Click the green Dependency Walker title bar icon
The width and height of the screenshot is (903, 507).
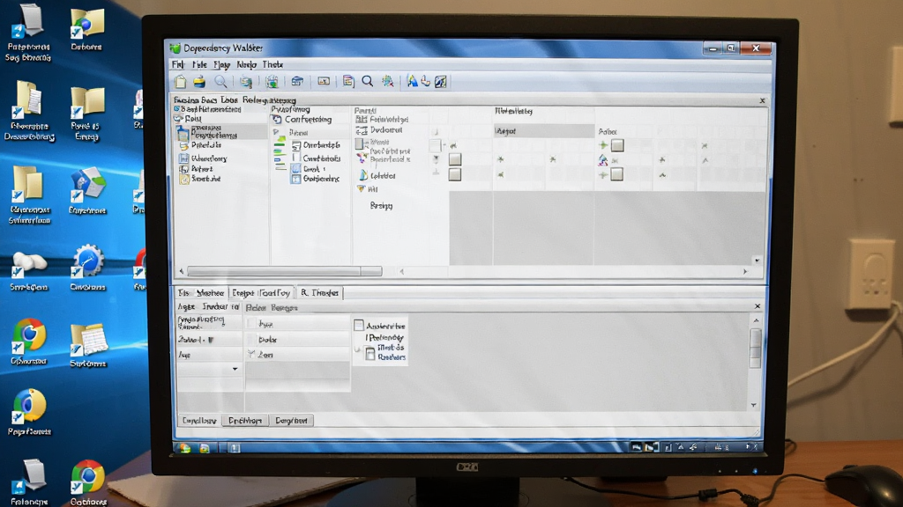tap(175, 48)
